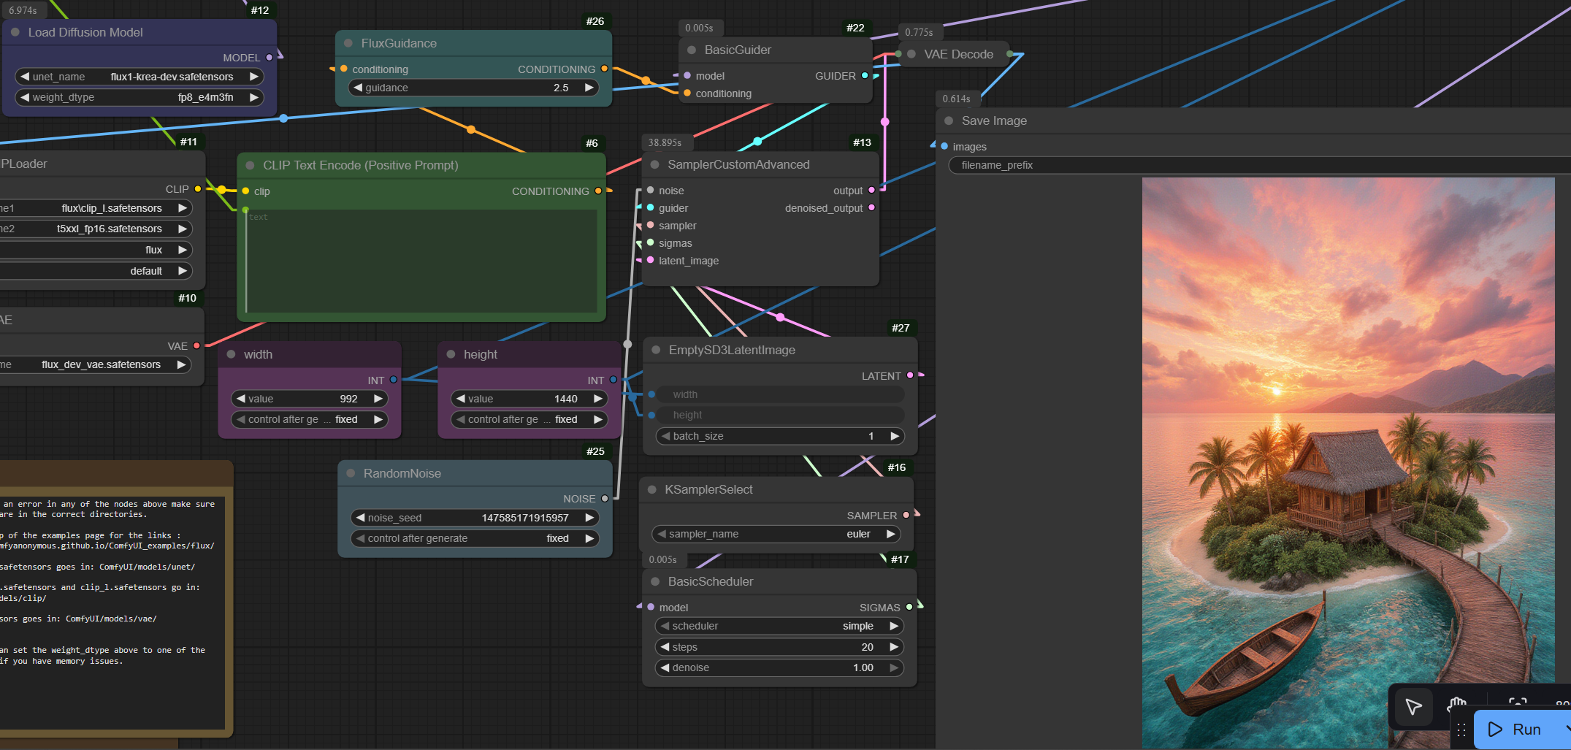Click the NOISE output socket on RandomNoise
This screenshot has width=1571, height=750.
click(x=605, y=499)
